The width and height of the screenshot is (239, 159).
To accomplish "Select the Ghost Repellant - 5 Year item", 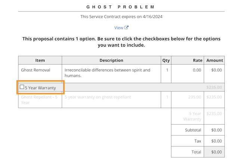I will pyautogui.click(x=39, y=99).
